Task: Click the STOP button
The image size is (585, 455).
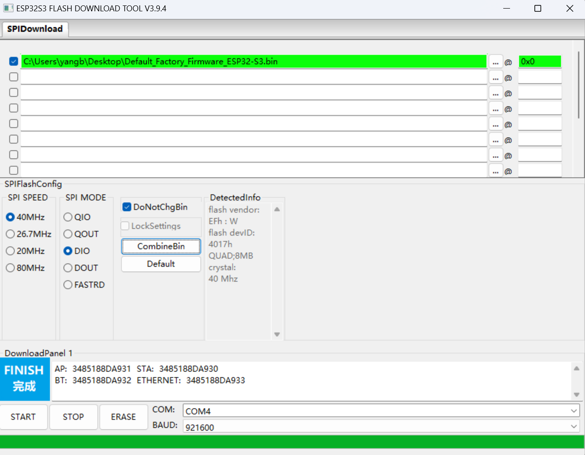Action: (73, 417)
